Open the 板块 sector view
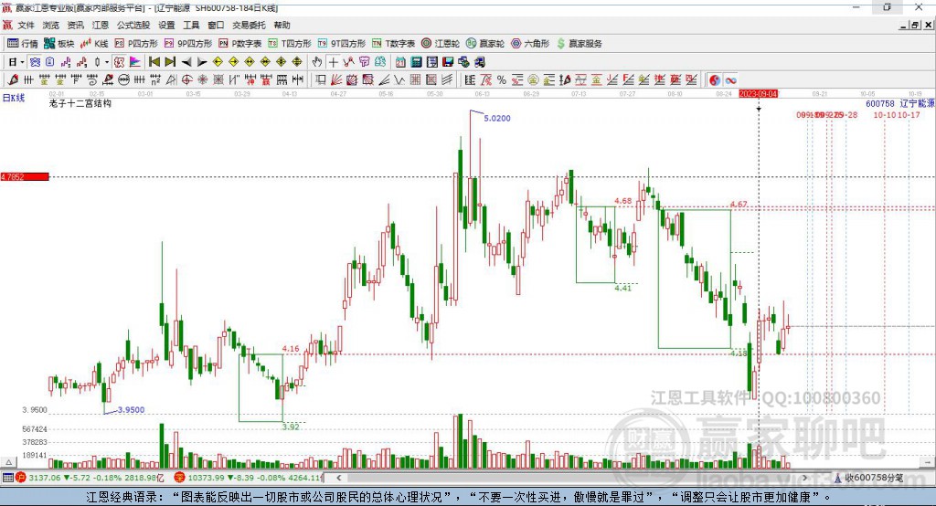 pos(58,44)
